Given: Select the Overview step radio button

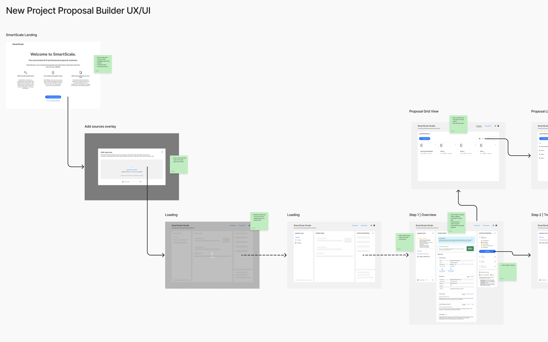Looking at the screenshot, I should coord(480,237).
